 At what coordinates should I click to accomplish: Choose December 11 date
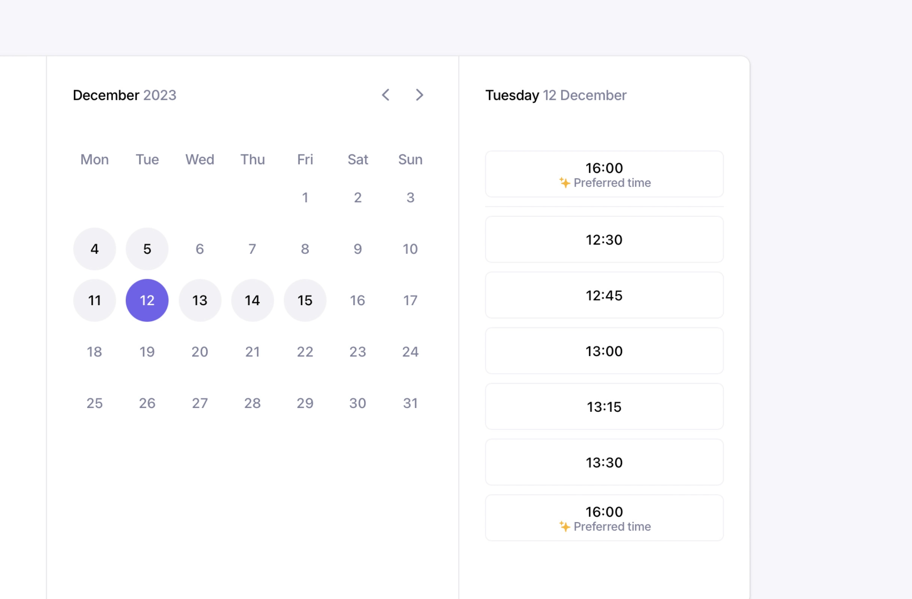point(95,301)
